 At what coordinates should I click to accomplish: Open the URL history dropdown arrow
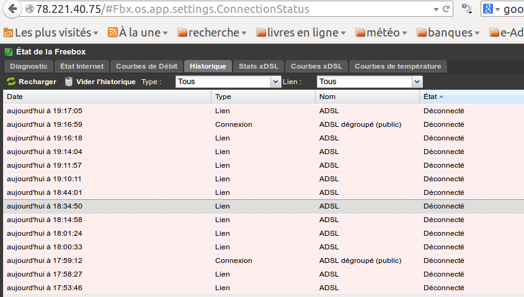point(436,9)
